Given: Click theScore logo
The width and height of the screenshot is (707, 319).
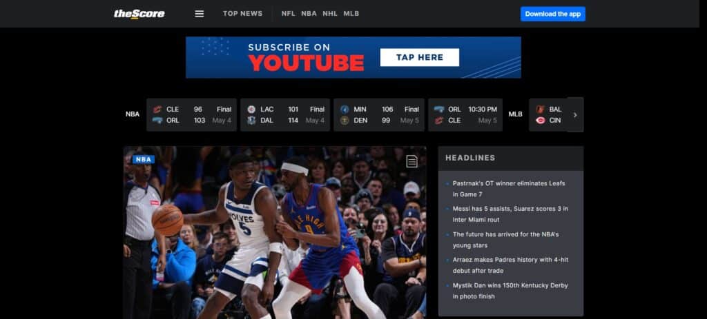Looking at the screenshot, I should pyautogui.click(x=139, y=14).
